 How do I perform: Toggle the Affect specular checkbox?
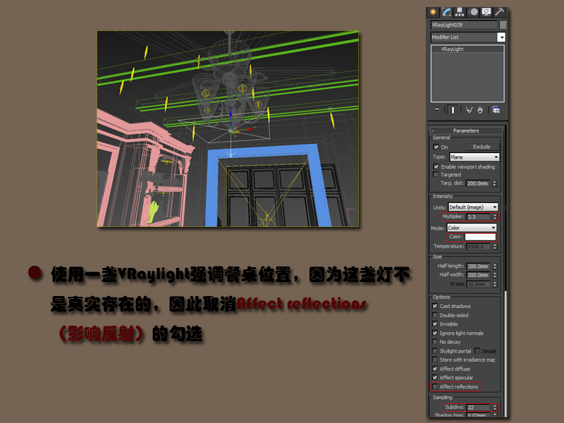pyautogui.click(x=435, y=377)
